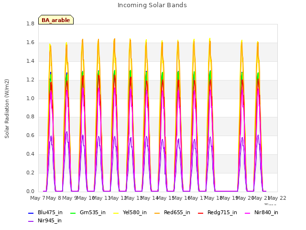
Task: Click the red Redg715_in color swatch
Action: 201,213
